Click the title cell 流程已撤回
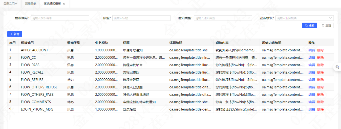 (x=131, y=72)
